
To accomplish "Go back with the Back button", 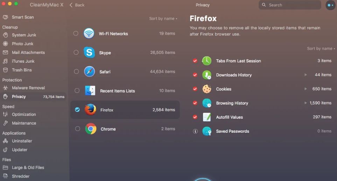I will (77, 5).
